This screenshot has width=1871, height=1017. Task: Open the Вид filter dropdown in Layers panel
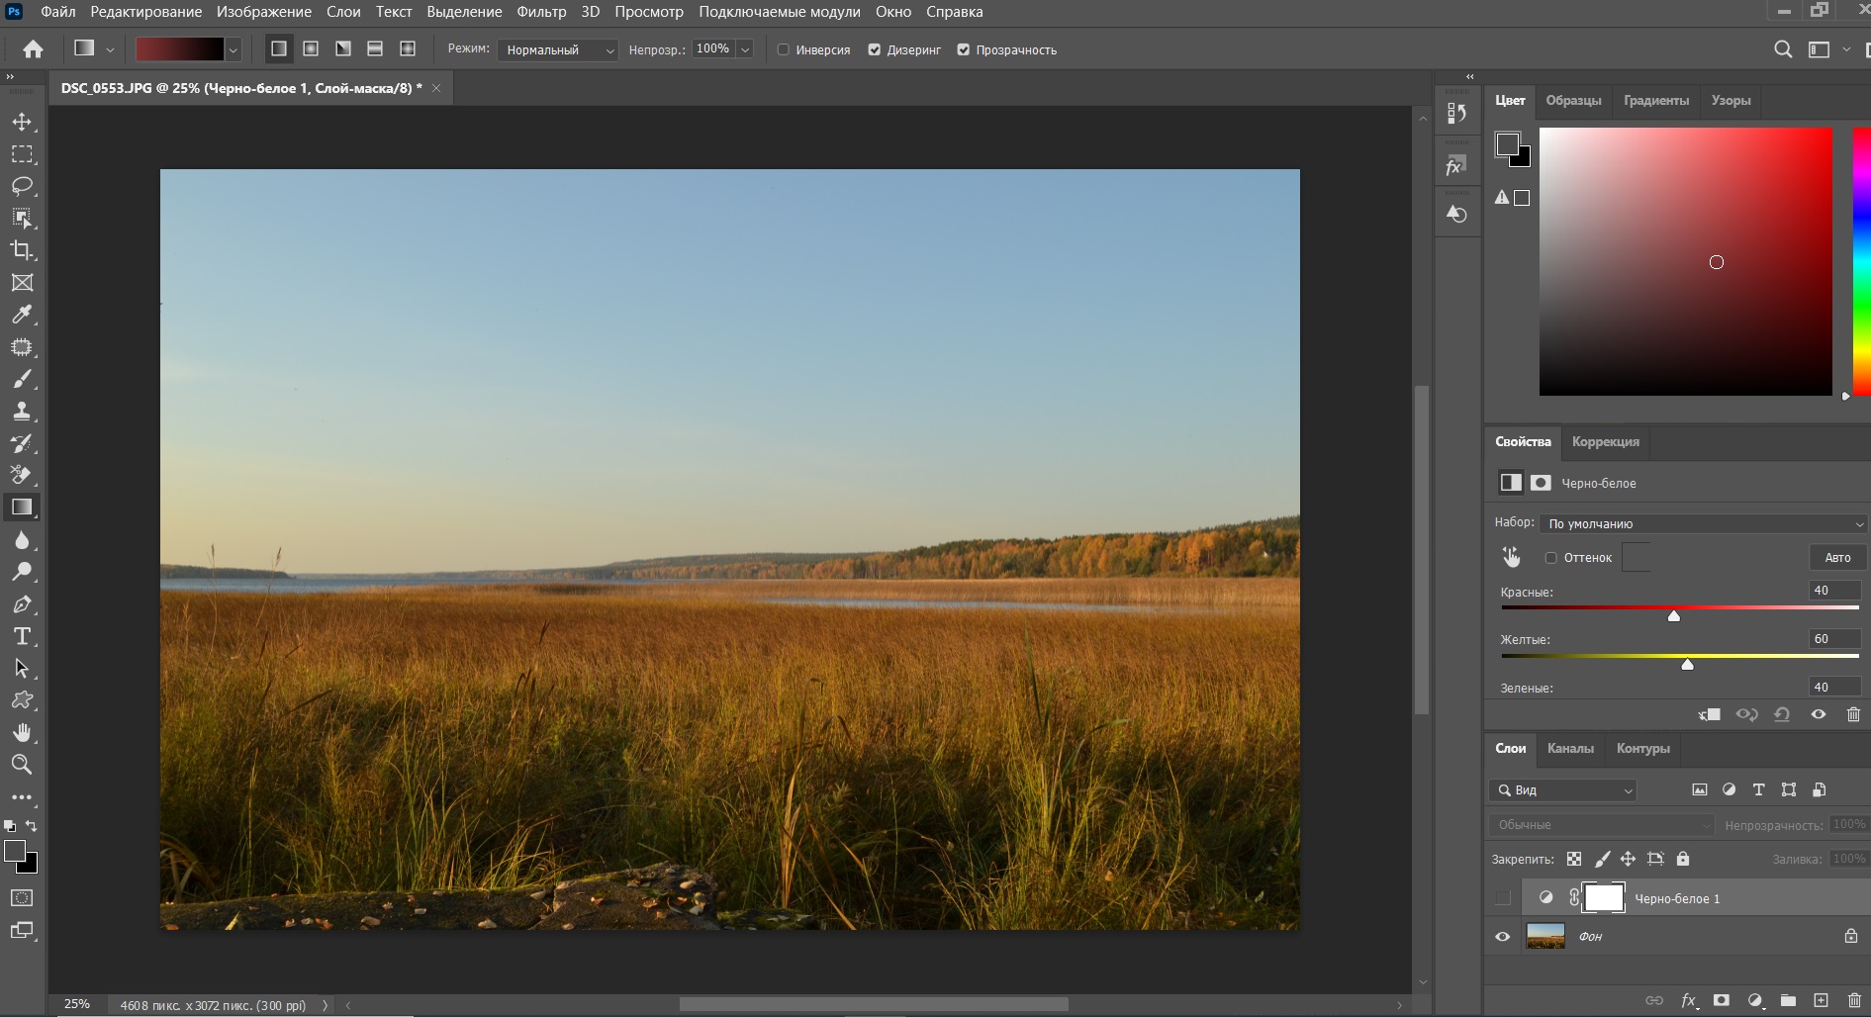click(x=1561, y=790)
